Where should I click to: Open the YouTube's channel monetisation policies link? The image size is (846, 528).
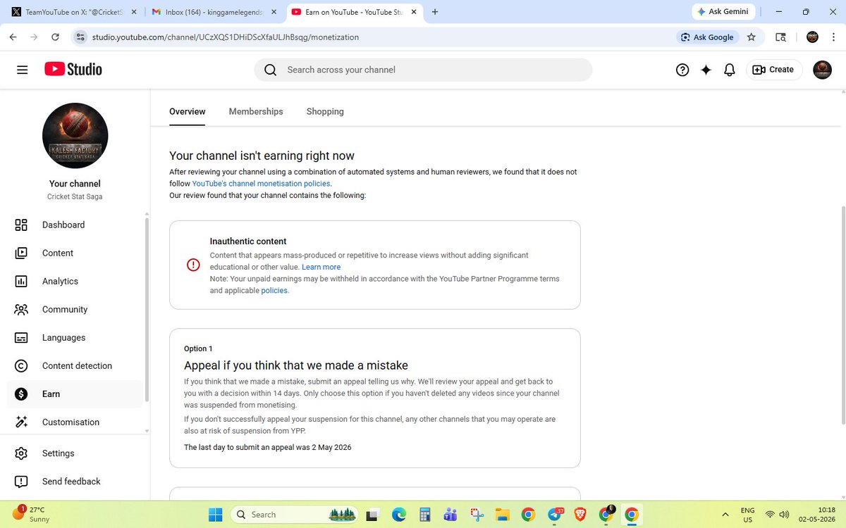pyautogui.click(x=261, y=183)
